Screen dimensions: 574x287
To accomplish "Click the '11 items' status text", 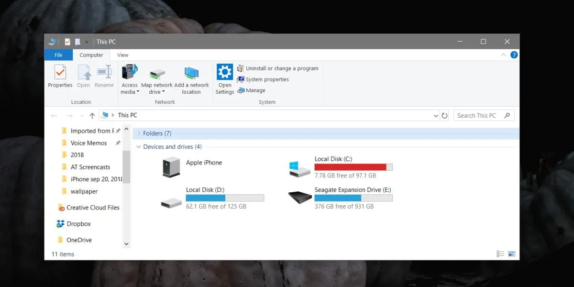I will (63, 254).
